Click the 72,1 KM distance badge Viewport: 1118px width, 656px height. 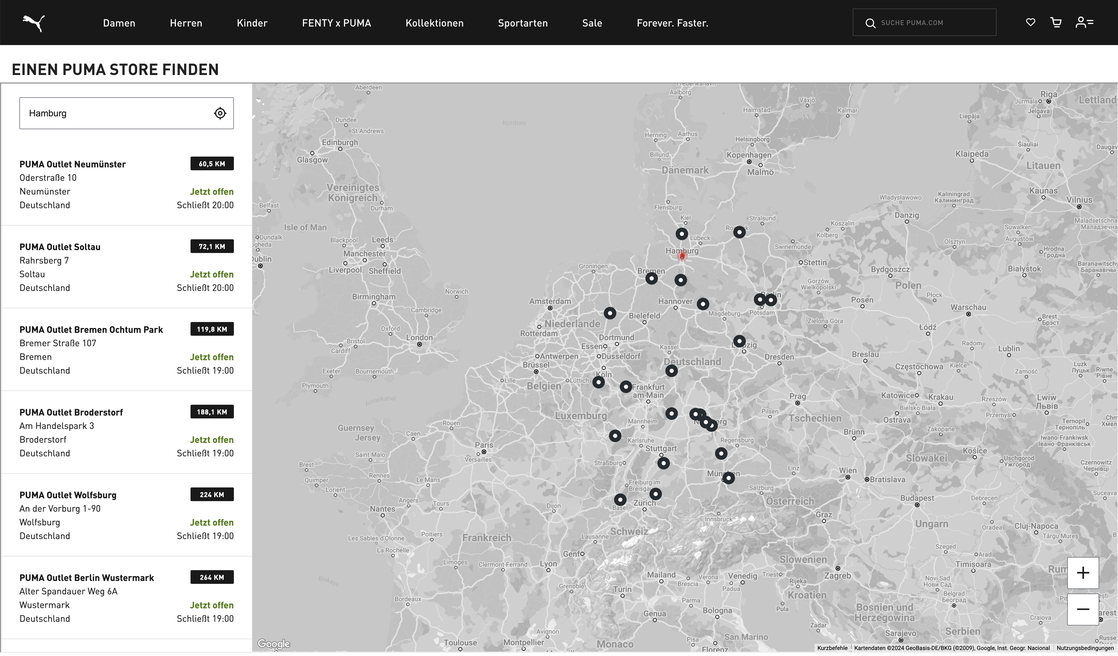(x=212, y=246)
